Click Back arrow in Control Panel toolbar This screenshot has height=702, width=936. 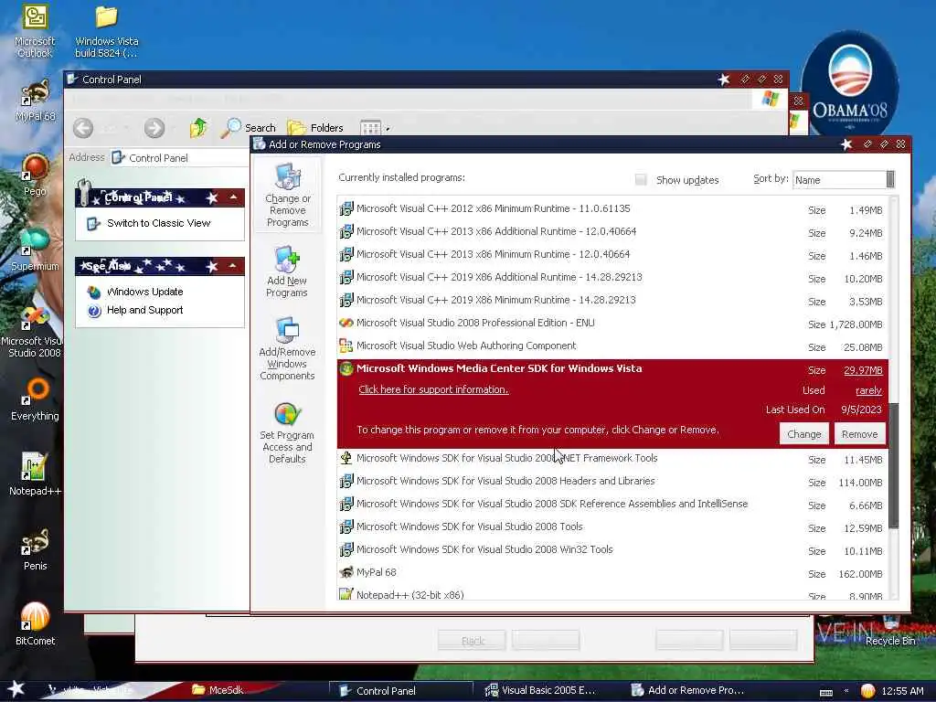click(x=83, y=128)
